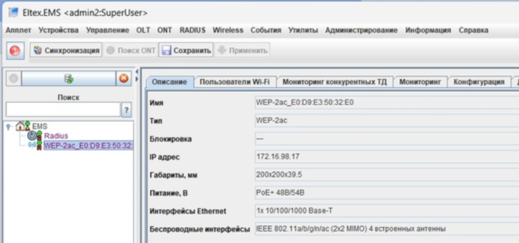Open the ONT menu
519x243 pixels.
tap(164, 30)
